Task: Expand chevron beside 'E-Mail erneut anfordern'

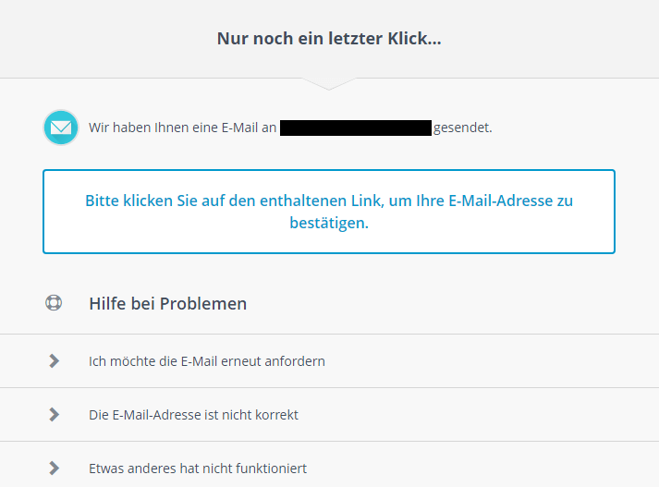Action: [54, 361]
